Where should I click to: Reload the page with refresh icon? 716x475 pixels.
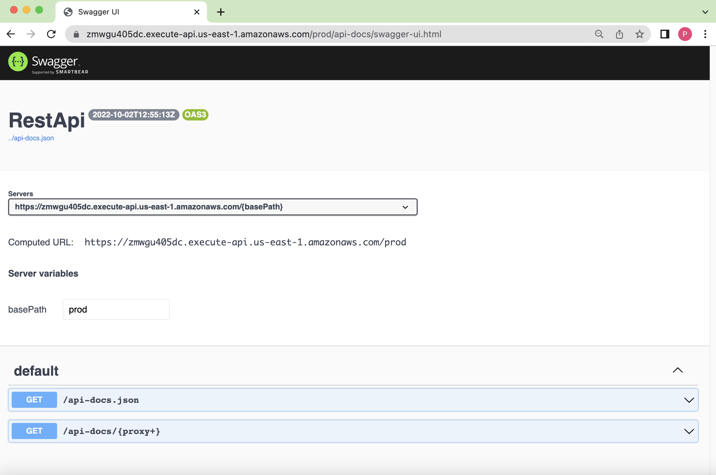[x=51, y=34]
